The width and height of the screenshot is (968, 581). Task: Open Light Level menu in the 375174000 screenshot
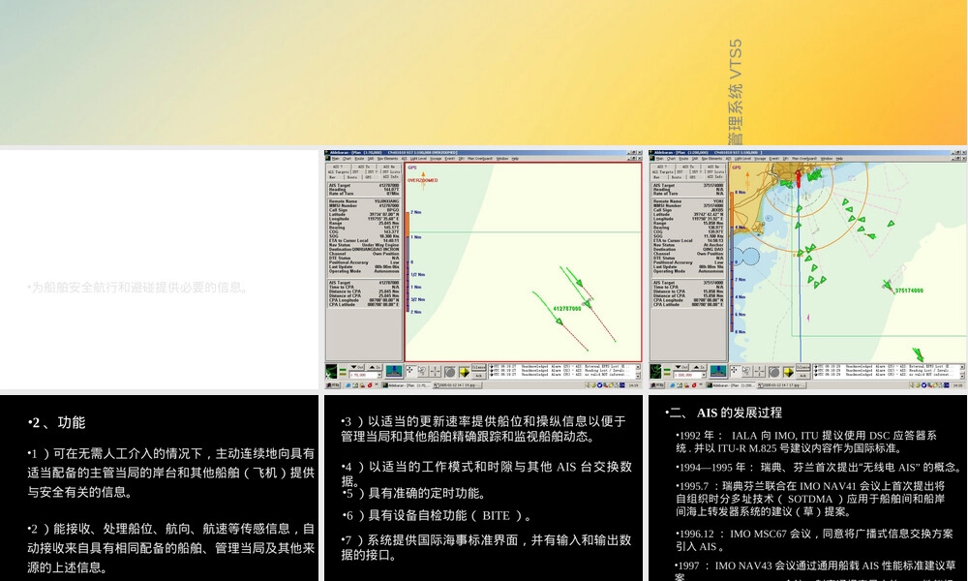click(742, 159)
